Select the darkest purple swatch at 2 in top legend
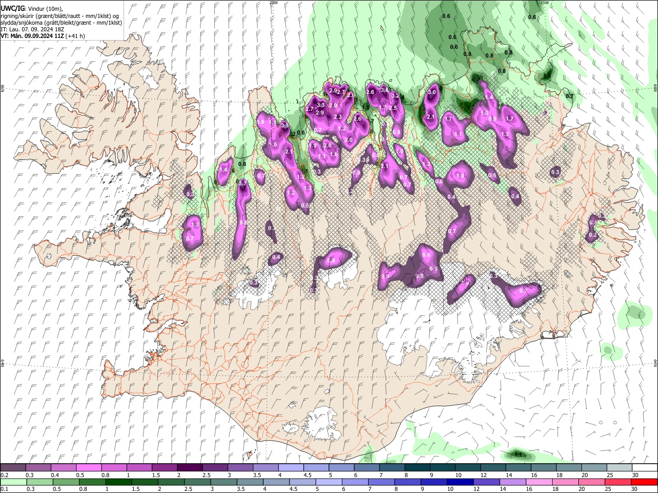 click(189, 468)
